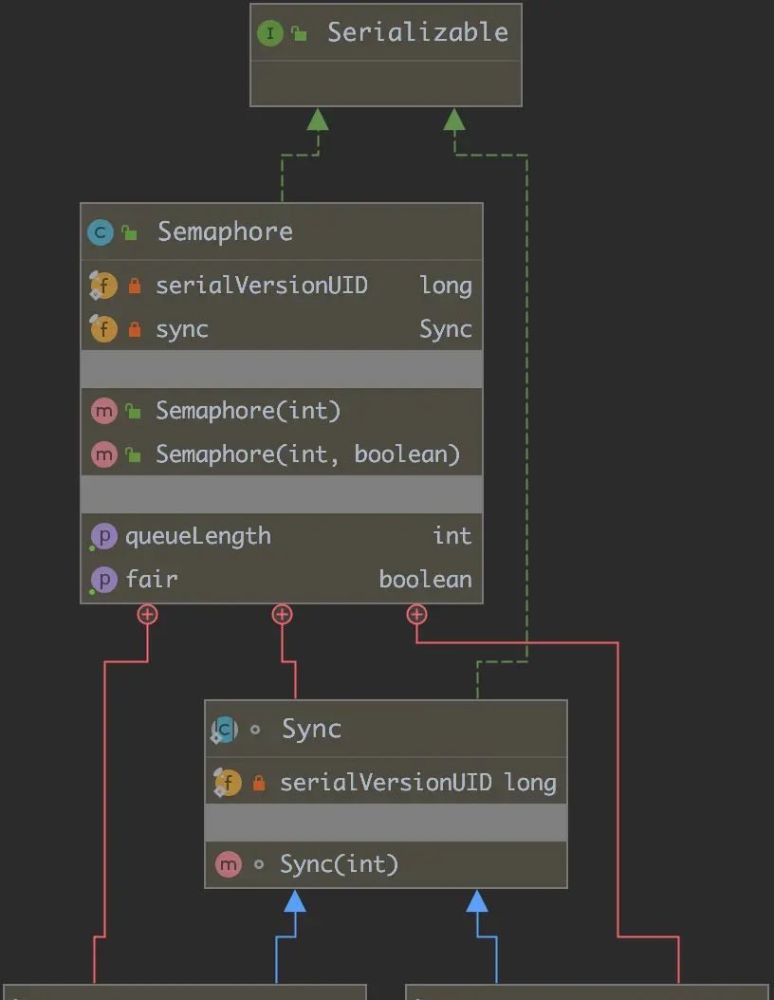Click the fair property icon

pyautogui.click(x=103, y=579)
